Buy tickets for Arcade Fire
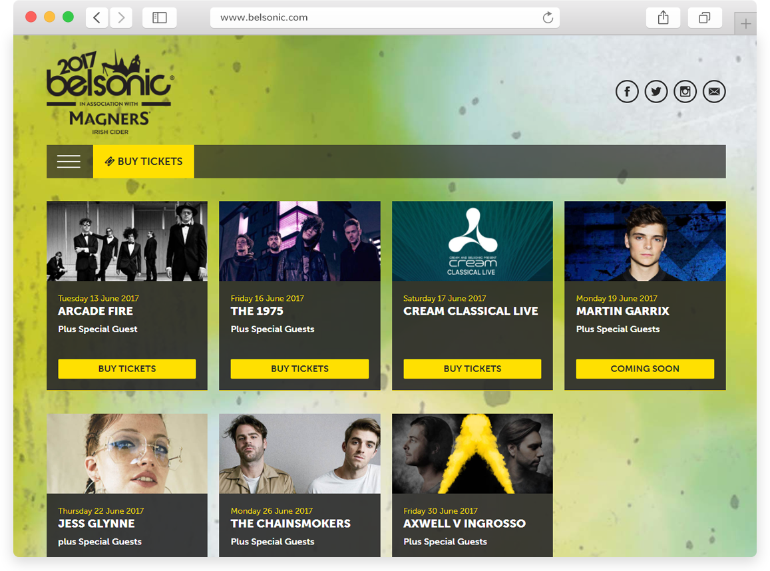The height and width of the screenshot is (571, 770). [127, 369]
